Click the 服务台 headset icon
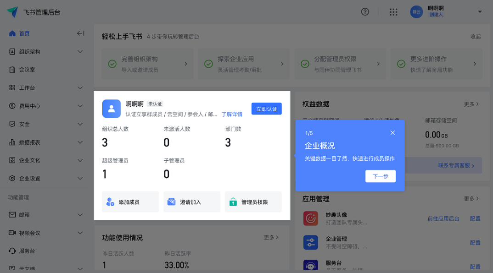This screenshot has height=273, width=493. (x=12, y=251)
